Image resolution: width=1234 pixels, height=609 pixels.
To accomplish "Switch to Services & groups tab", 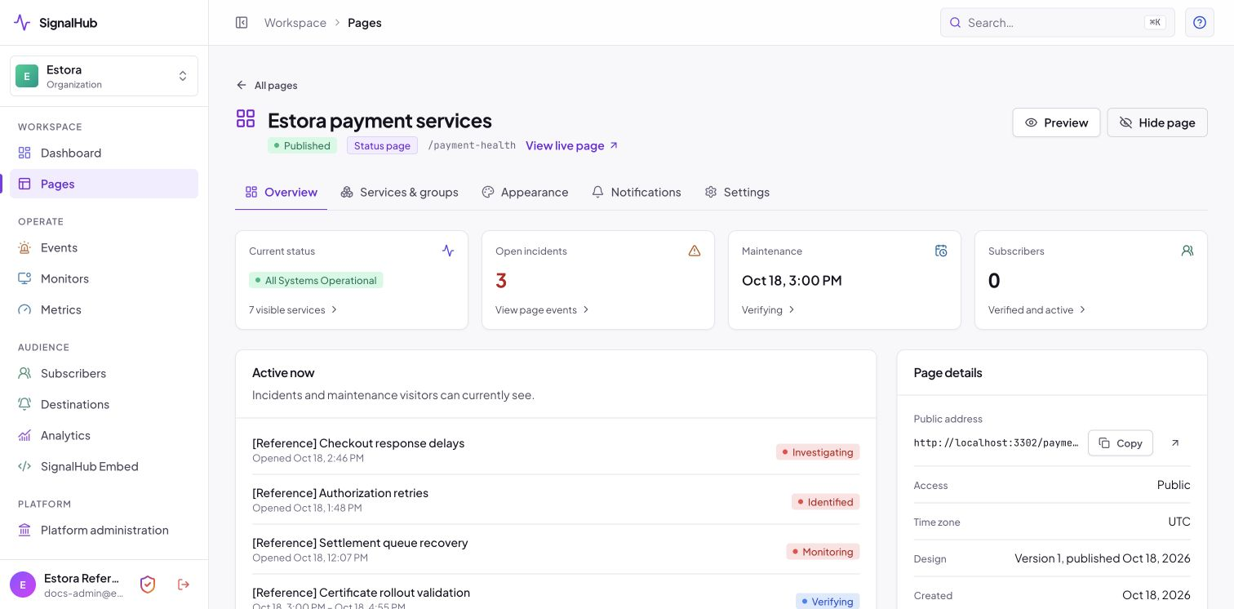I will click(400, 192).
